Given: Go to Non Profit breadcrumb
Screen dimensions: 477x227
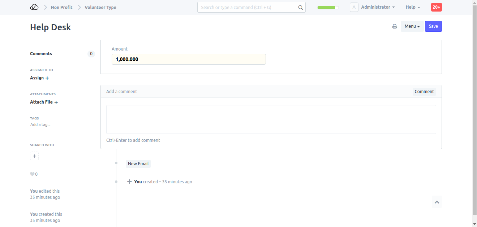Looking at the screenshot, I should (x=61, y=7).
